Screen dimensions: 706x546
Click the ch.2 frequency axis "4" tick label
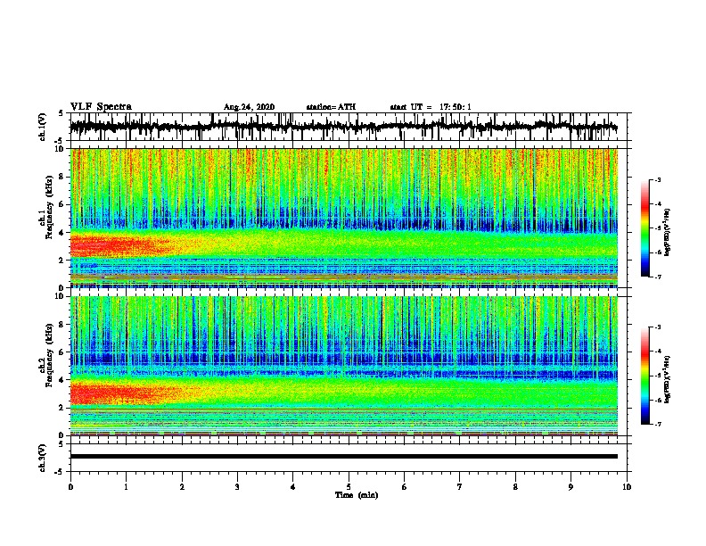62,380
